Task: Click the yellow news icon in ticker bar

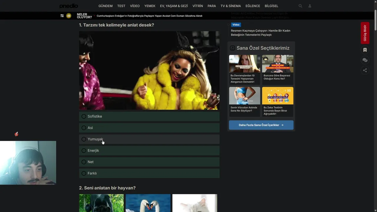Action: 69,16
